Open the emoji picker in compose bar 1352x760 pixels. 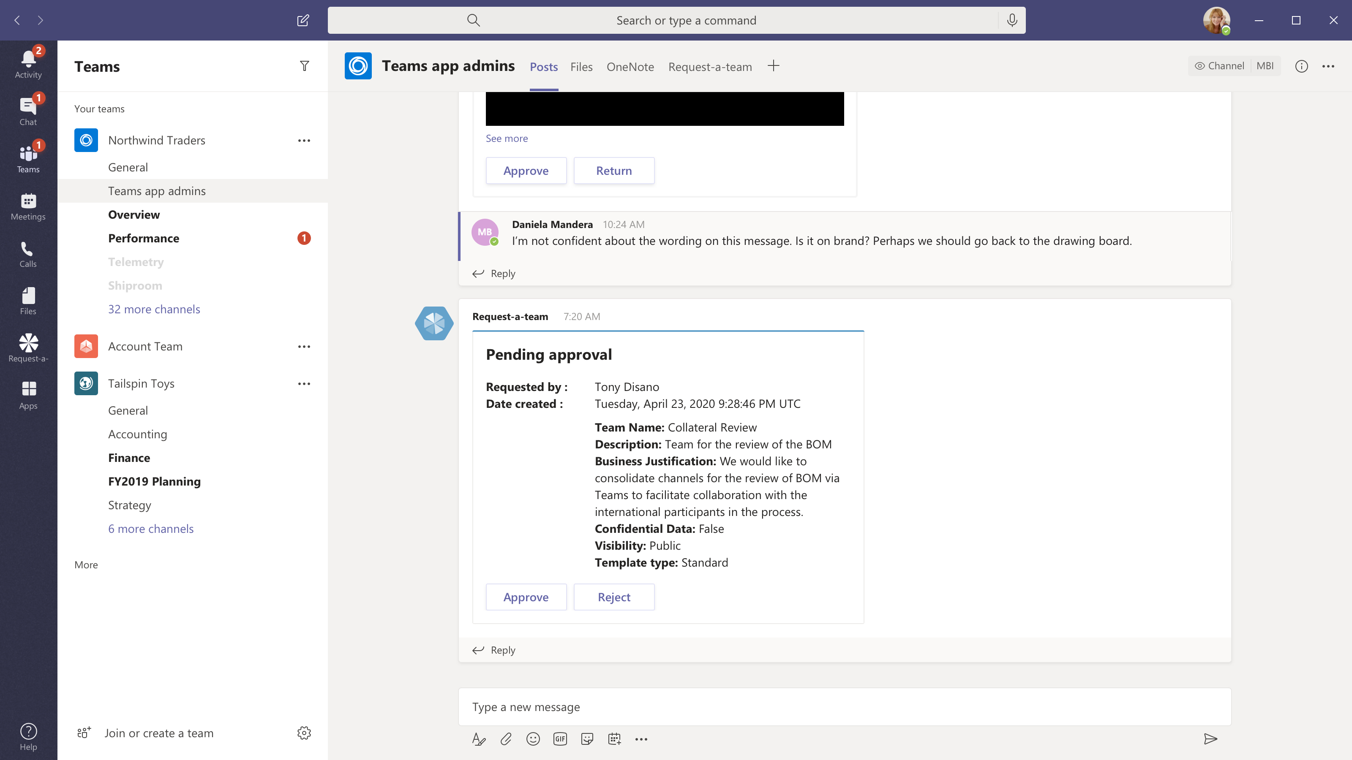coord(533,738)
